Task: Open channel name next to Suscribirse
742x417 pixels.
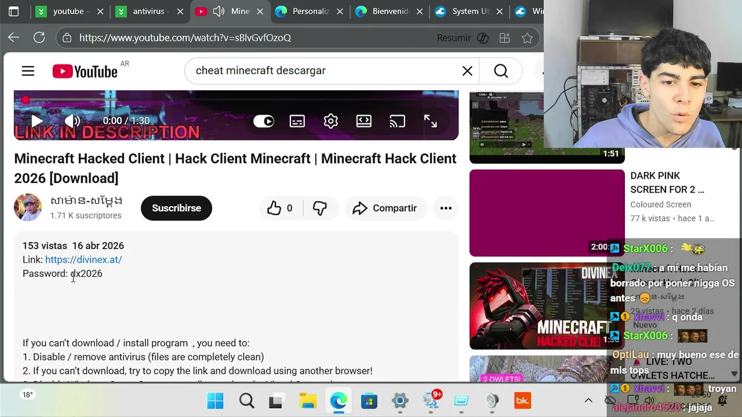Action: (x=86, y=201)
